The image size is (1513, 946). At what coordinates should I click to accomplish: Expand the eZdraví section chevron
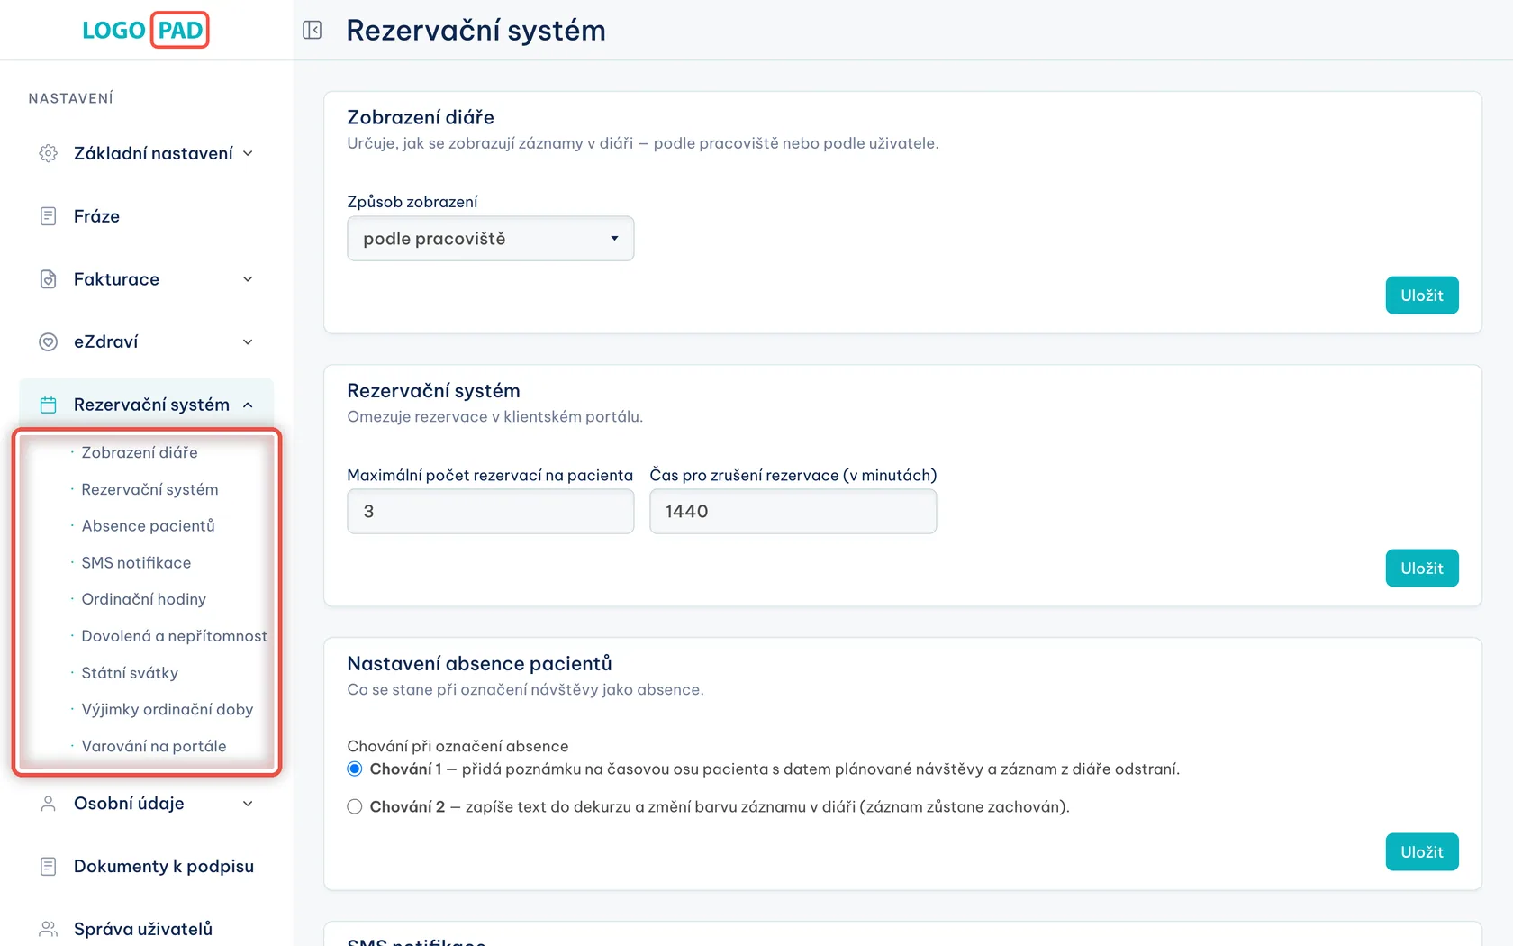248,341
